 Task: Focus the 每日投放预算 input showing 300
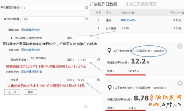tap(53, 19)
